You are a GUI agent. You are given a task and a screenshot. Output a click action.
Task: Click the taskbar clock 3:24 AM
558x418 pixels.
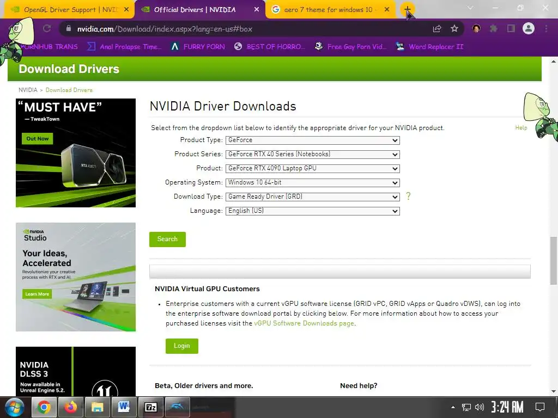507,407
